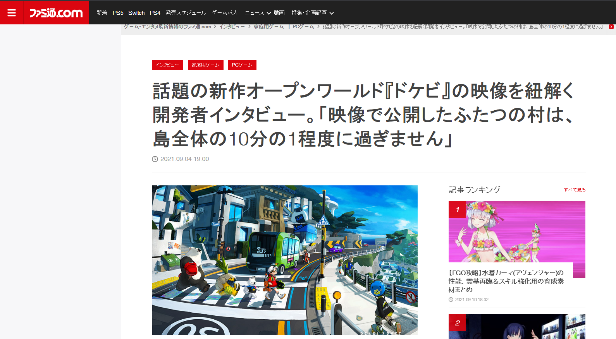Click the red 家庭用ゲーム tag button
This screenshot has width=616, height=339.
[205, 65]
